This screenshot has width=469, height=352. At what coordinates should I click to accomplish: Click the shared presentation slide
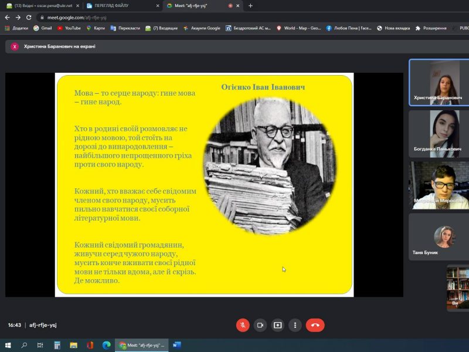[204, 184]
